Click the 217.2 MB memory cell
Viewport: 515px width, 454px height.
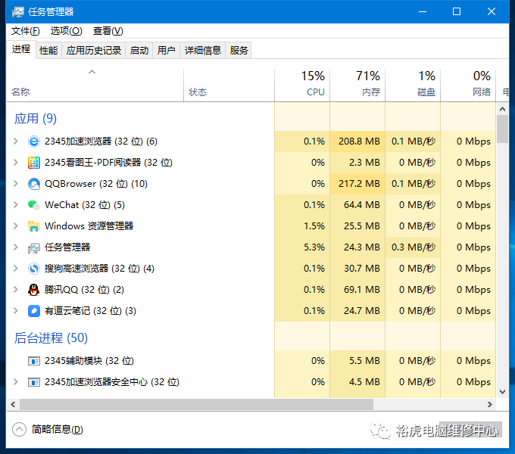tap(357, 184)
